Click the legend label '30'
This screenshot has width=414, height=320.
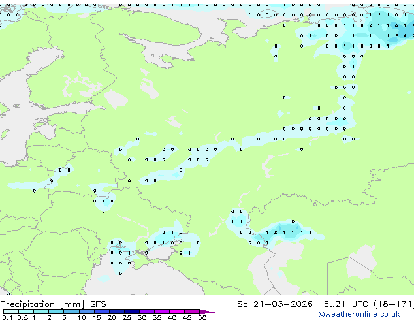pyautogui.click(x=142, y=317)
